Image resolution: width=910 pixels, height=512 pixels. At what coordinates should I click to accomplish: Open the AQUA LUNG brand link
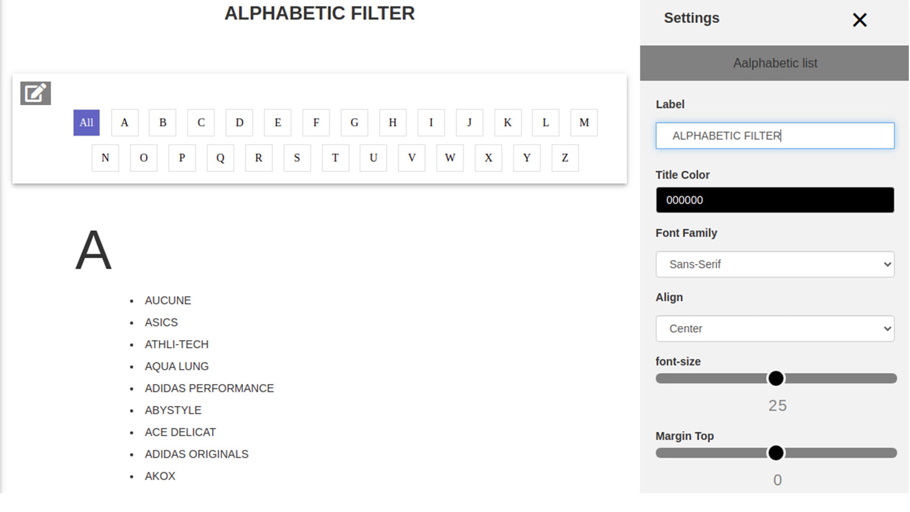tap(177, 367)
